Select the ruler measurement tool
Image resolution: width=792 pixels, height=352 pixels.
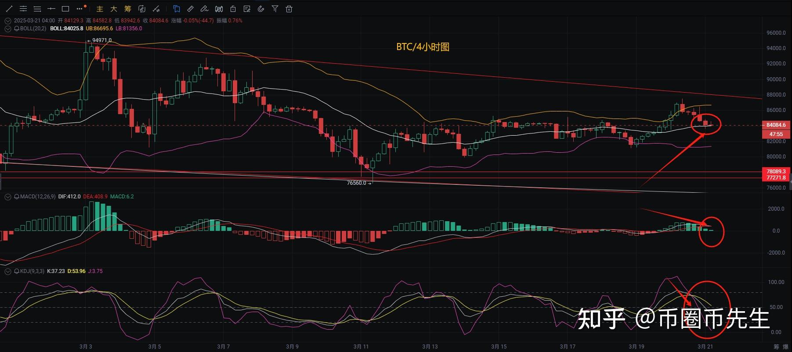click(190, 9)
